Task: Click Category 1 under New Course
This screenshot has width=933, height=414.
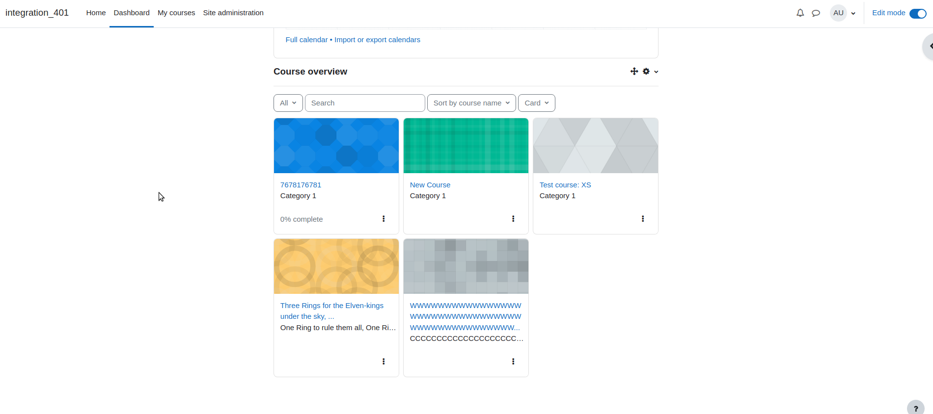Action: 428,196
